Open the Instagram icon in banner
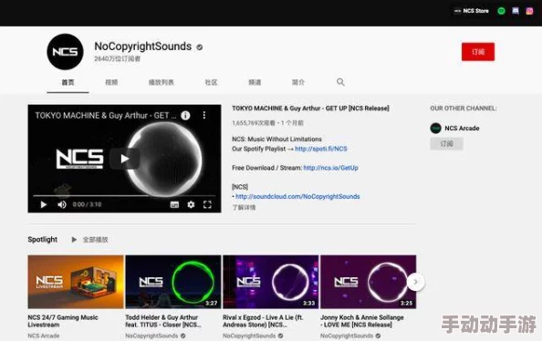 529,11
